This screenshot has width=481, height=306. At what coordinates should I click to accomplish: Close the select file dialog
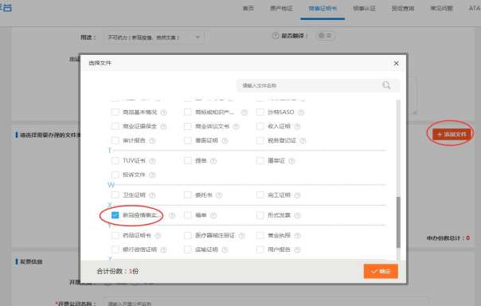tap(396, 63)
